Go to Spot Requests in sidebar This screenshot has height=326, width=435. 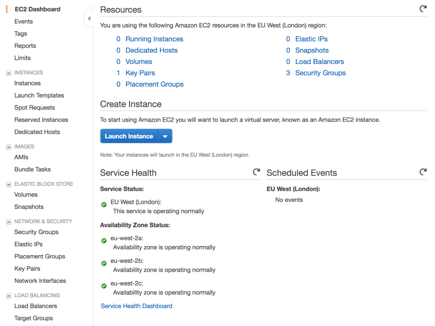[34, 108]
